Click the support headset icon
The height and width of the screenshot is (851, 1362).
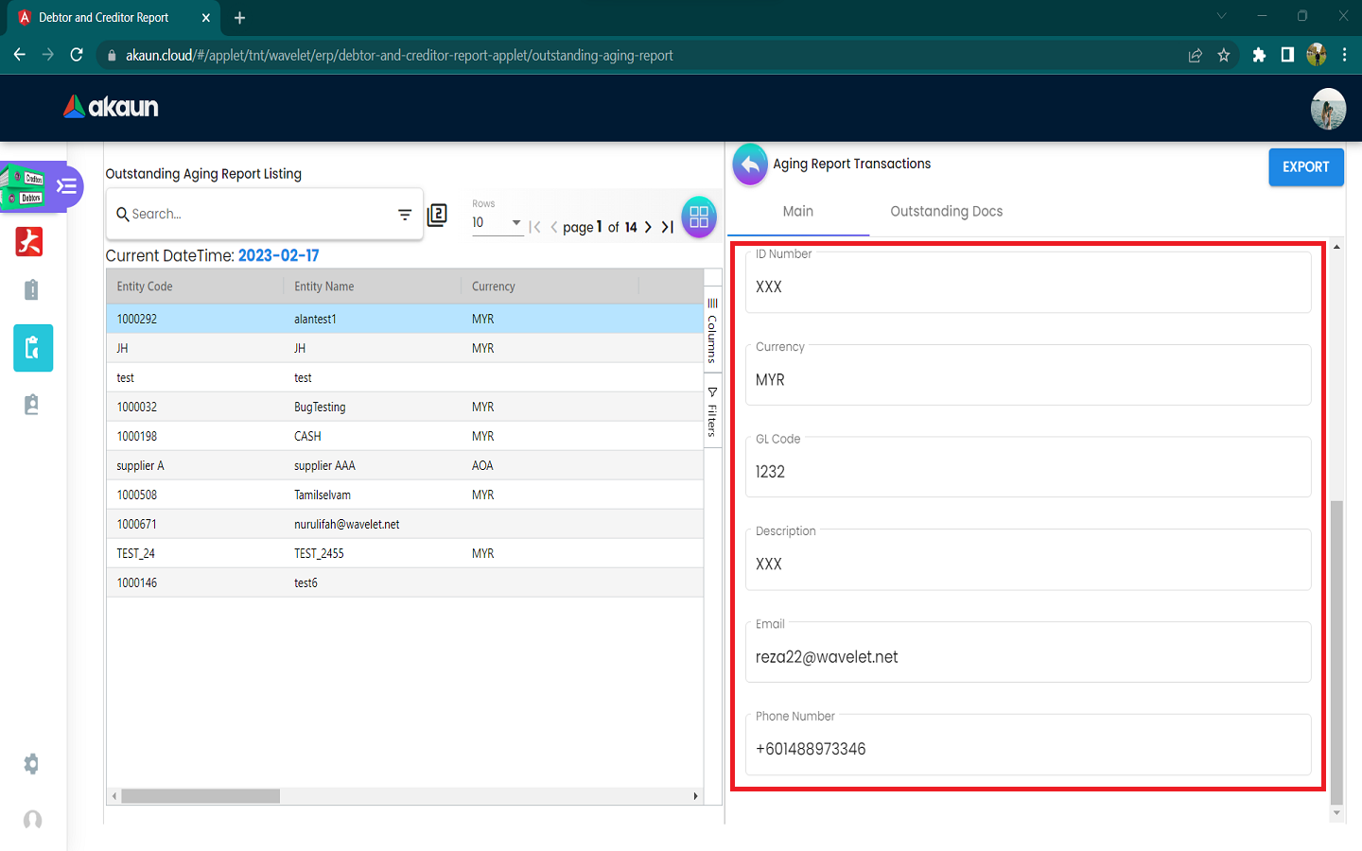32,820
